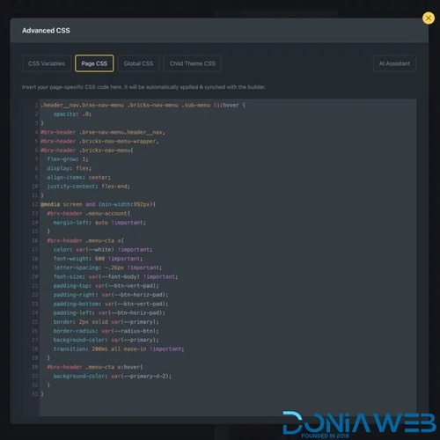Viewport: 440px width, 440px height.
Task: Click line number 33 in the gutter
Action: (x=35, y=394)
